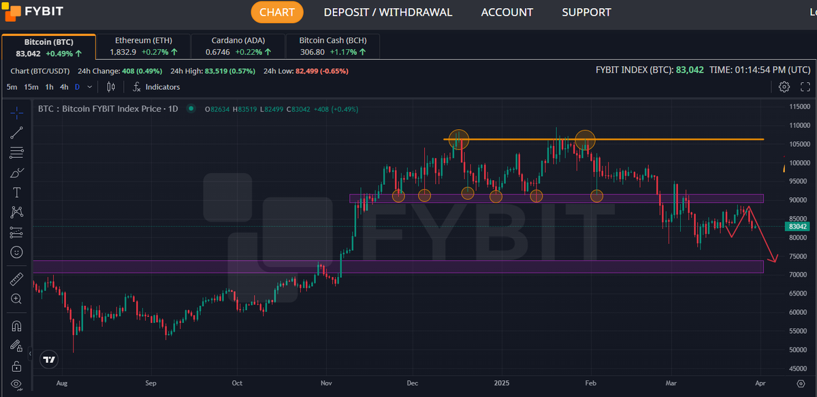This screenshot has width=817, height=397.
Task: Open the Fibonacci and Gann tools
Action: click(17, 153)
